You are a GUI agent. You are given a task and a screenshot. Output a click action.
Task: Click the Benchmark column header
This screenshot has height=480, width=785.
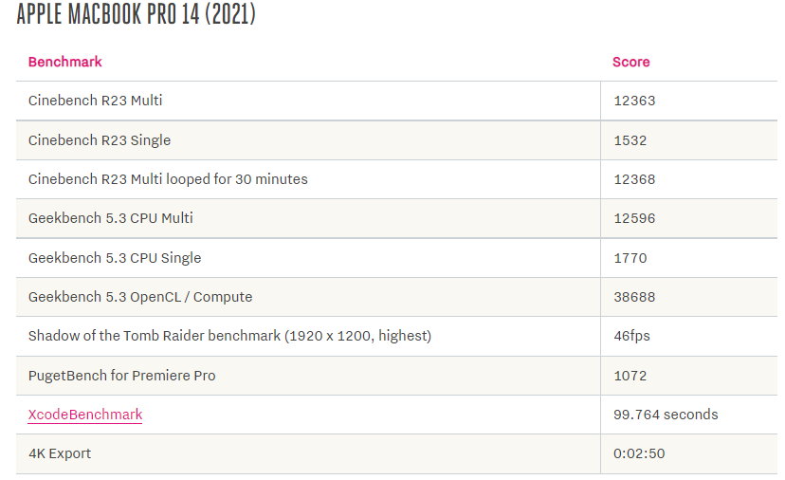click(65, 62)
